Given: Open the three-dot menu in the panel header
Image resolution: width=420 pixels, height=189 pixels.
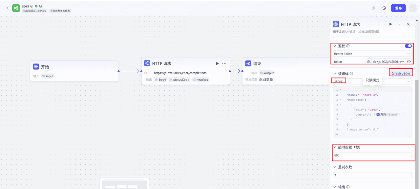Looking at the screenshot, I should point(399,24).
